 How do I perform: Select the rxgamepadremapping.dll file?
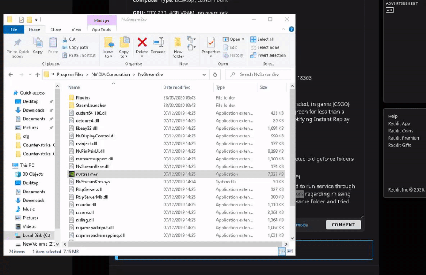176,235
